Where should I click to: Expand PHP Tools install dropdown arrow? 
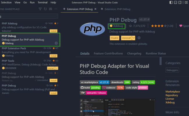click(56, 68)
